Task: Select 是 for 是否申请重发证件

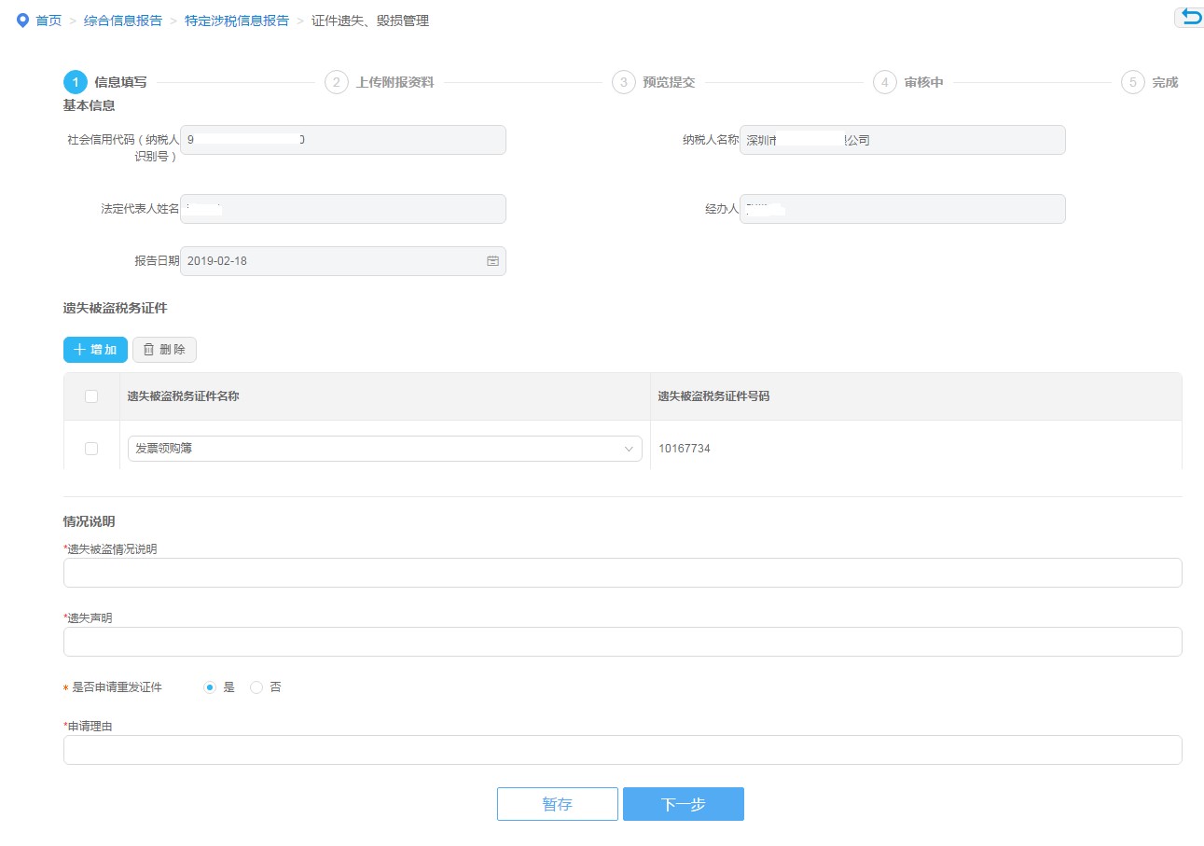Action: click(210, 687)
